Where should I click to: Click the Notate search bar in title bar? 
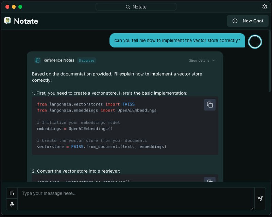(136, 7)
